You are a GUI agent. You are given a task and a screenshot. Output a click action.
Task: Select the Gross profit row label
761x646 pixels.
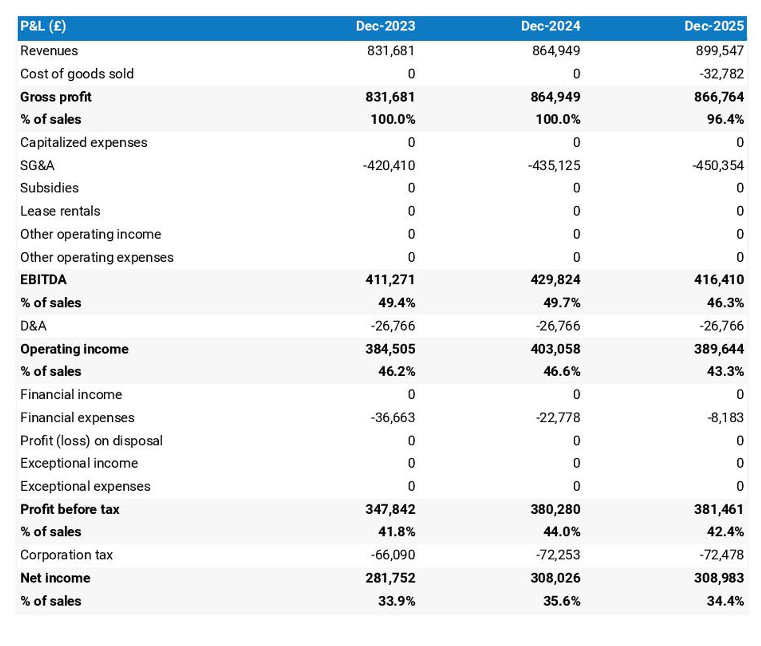pyautogui.click(x=56, y=97)
